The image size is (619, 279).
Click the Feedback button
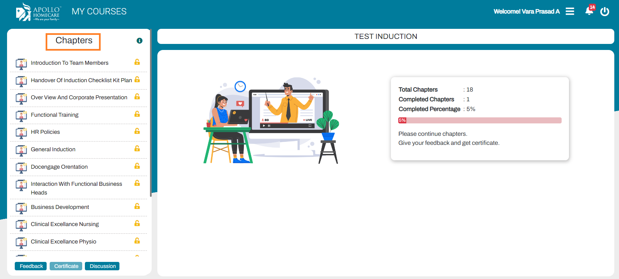[x=31, y=266]
